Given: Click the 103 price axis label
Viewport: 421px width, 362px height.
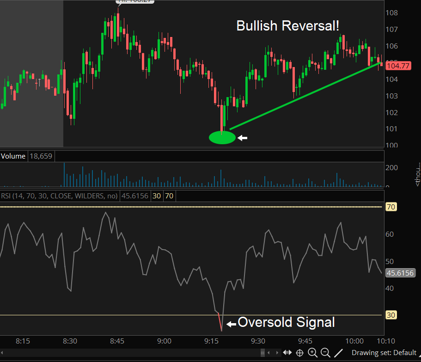Looking at the screenshot, I should tap(392, 96).
